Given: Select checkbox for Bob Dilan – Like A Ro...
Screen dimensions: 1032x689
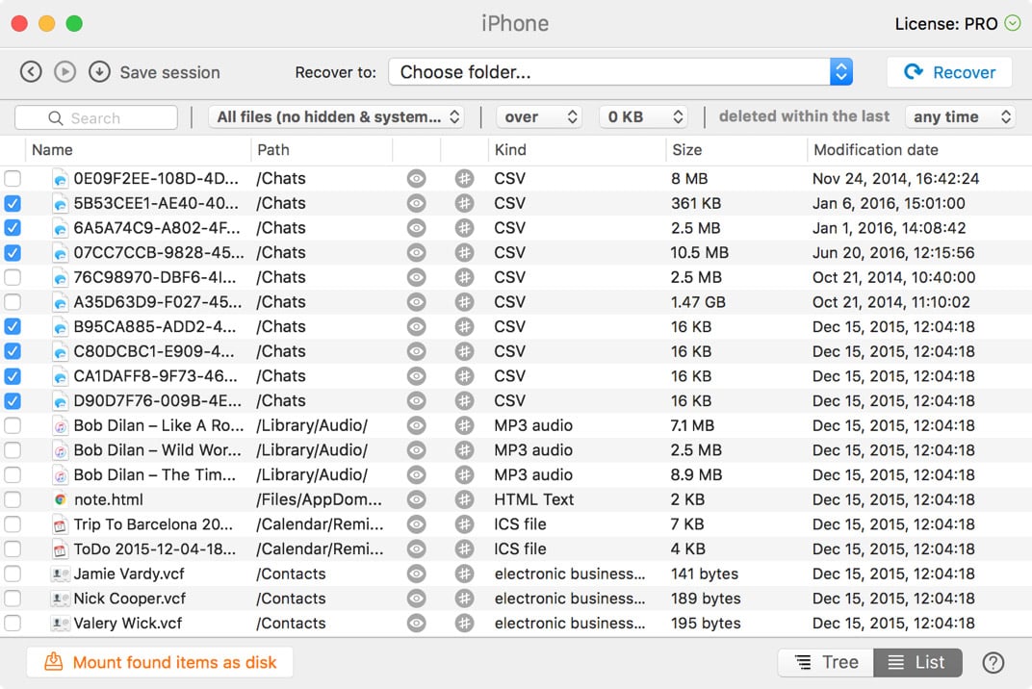Looking at the screenshot, I should tap(13, 425).
